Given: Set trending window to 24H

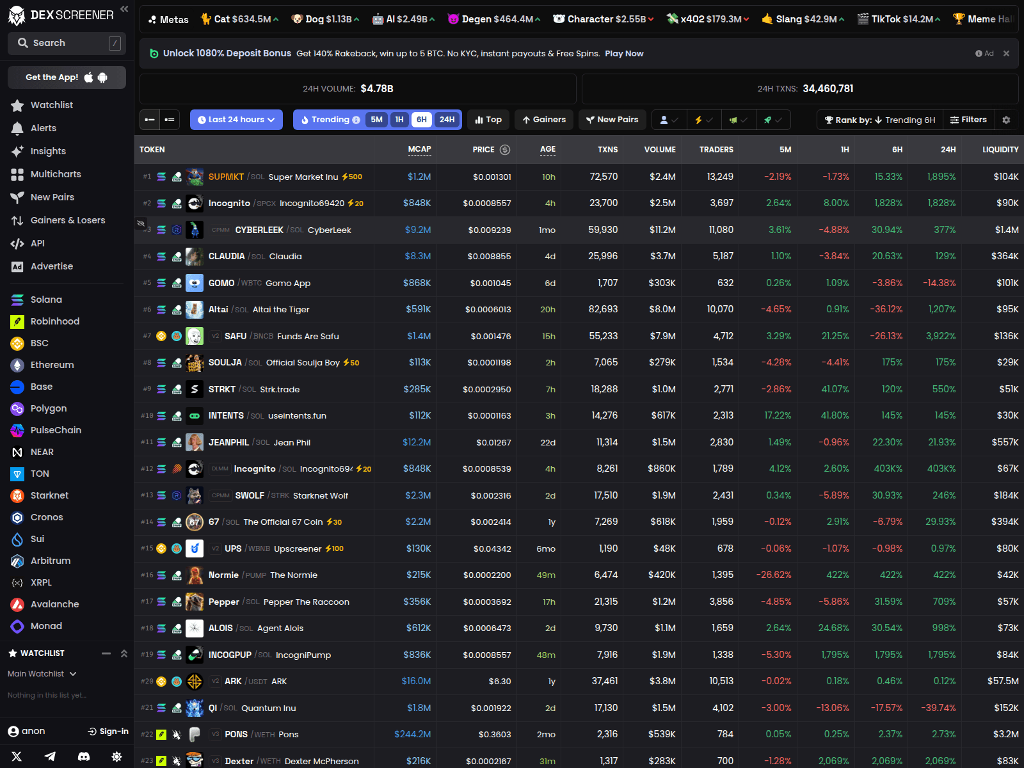Looking at the screenshot, I should [x=447, y=120].
